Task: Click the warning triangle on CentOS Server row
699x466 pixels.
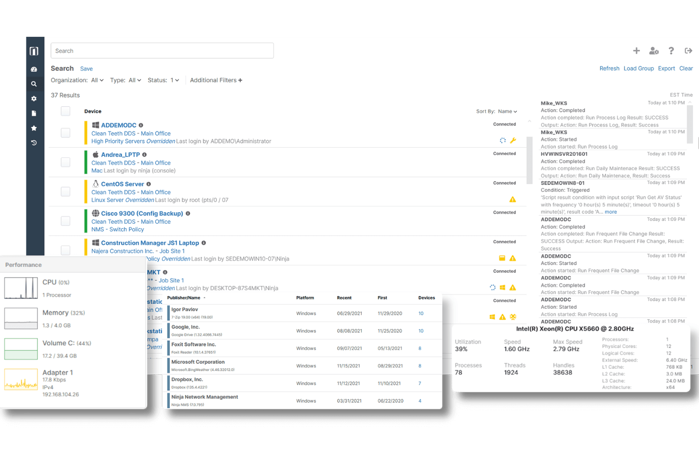Action: point(513,199)
